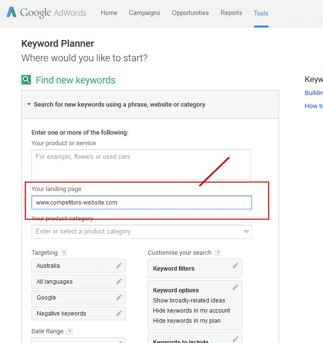Click the Keyword Planner title
Image resolution: width=323 pixels, height=343 pixels.
coord(57,44)
